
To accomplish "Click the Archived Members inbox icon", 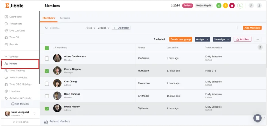I will 46,121.
